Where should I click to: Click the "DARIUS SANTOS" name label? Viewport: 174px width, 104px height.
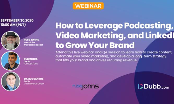pyautogui.click(x=34, y=79)
